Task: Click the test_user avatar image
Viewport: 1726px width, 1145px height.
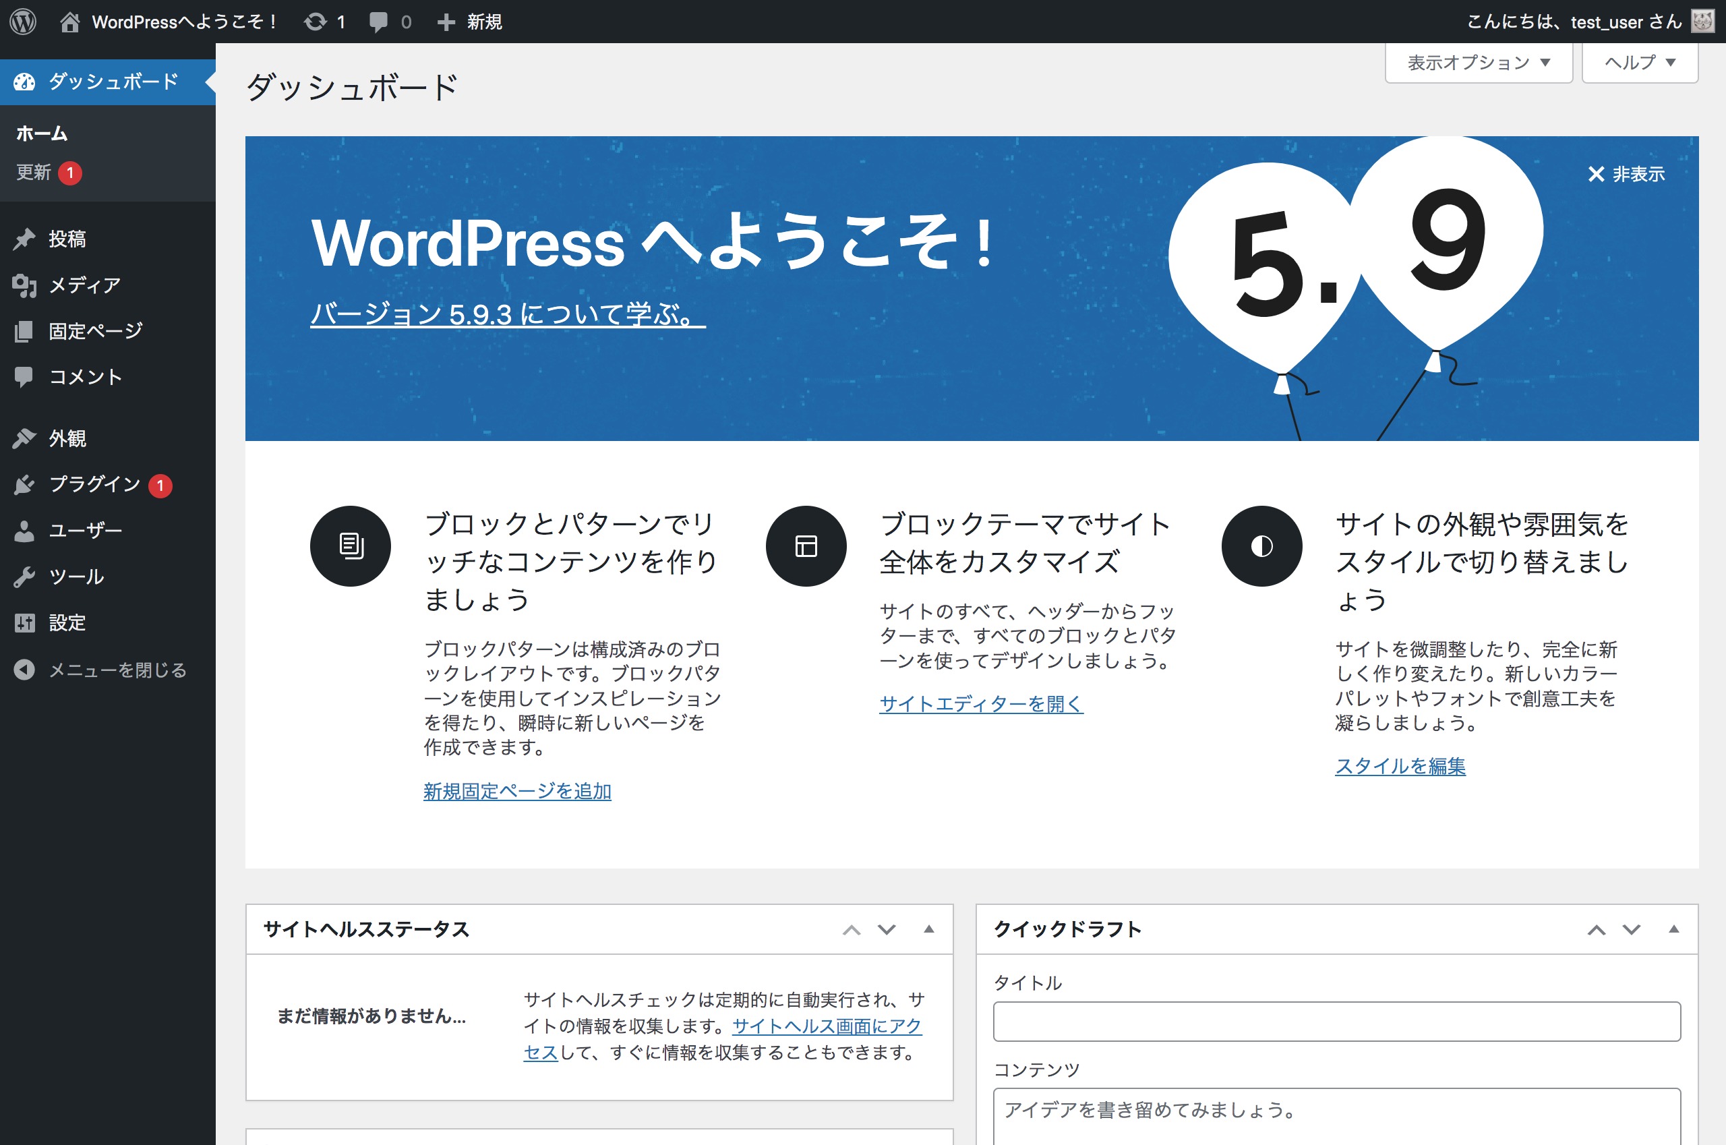Action: point(1702,21)
